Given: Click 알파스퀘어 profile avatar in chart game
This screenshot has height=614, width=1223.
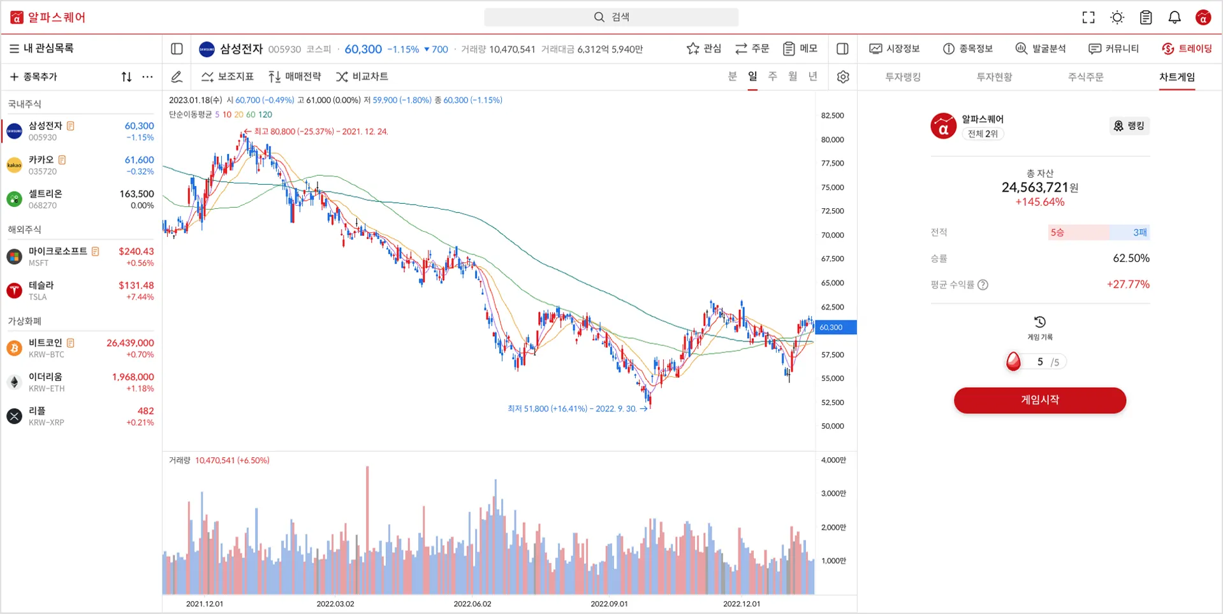Looking at the screenshot, I should pos(943,126).
